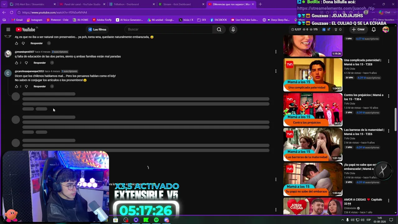The width and height of the screenshot is (398, 224).
Task: Open Kick app from the taskbar
Action: (x=146, y=220)
